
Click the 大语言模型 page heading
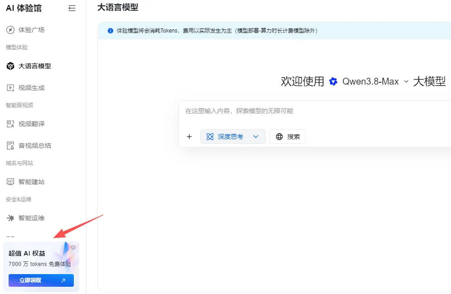[118, 8]
